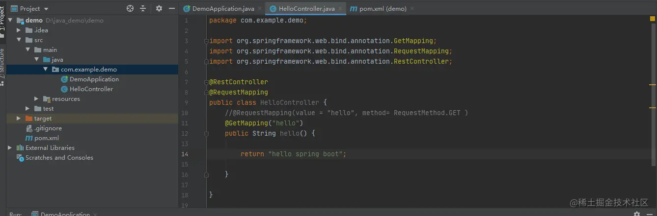Click the Scratches and Consoles icon
The image size is (657, 216).
(20, 157)
